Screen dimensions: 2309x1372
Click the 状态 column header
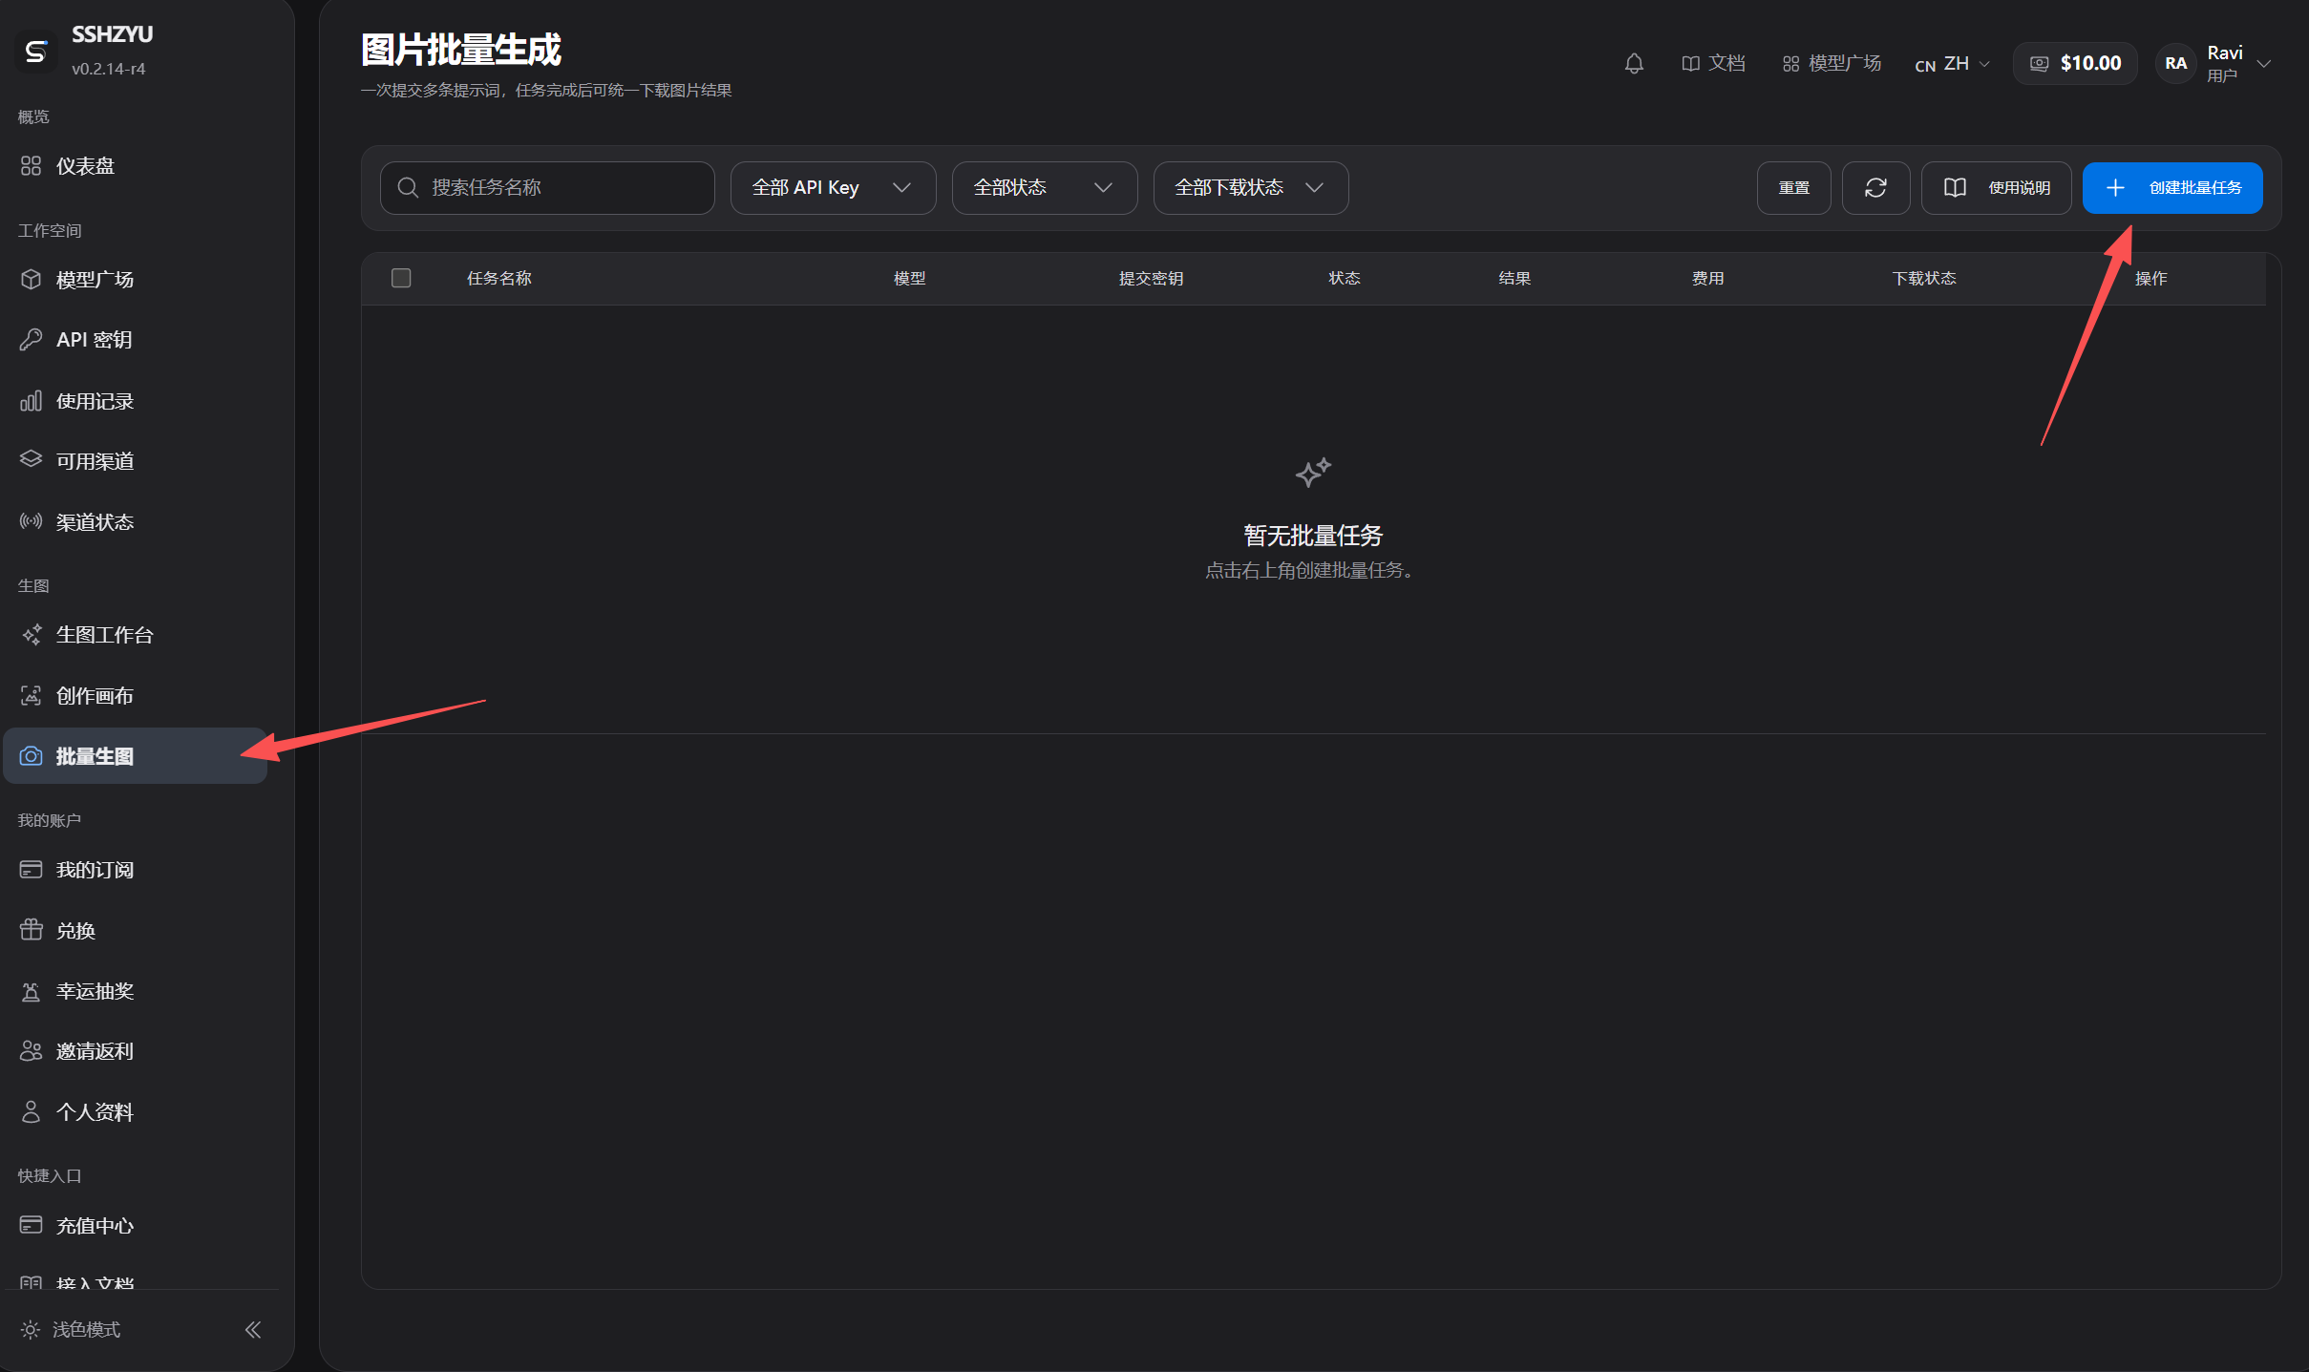[1344, 278]
